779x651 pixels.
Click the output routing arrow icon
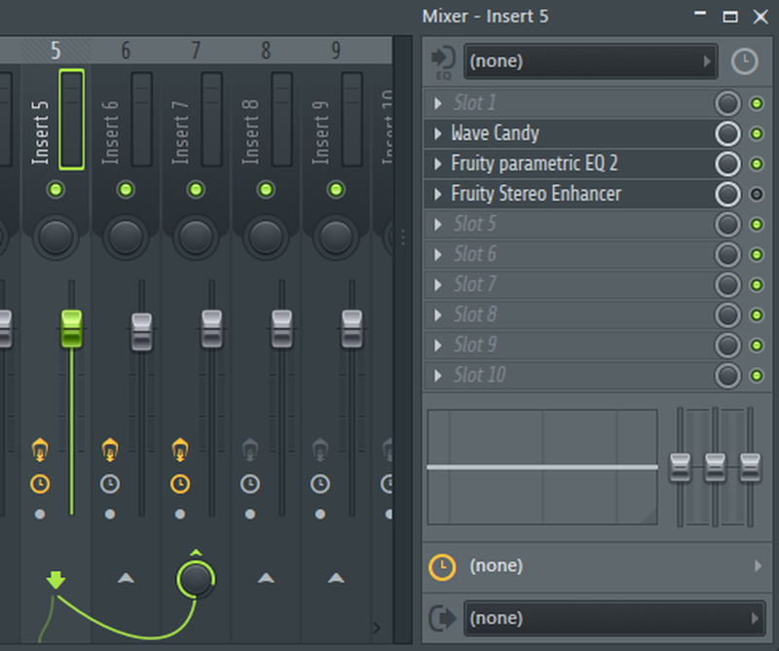click(442, 618)
